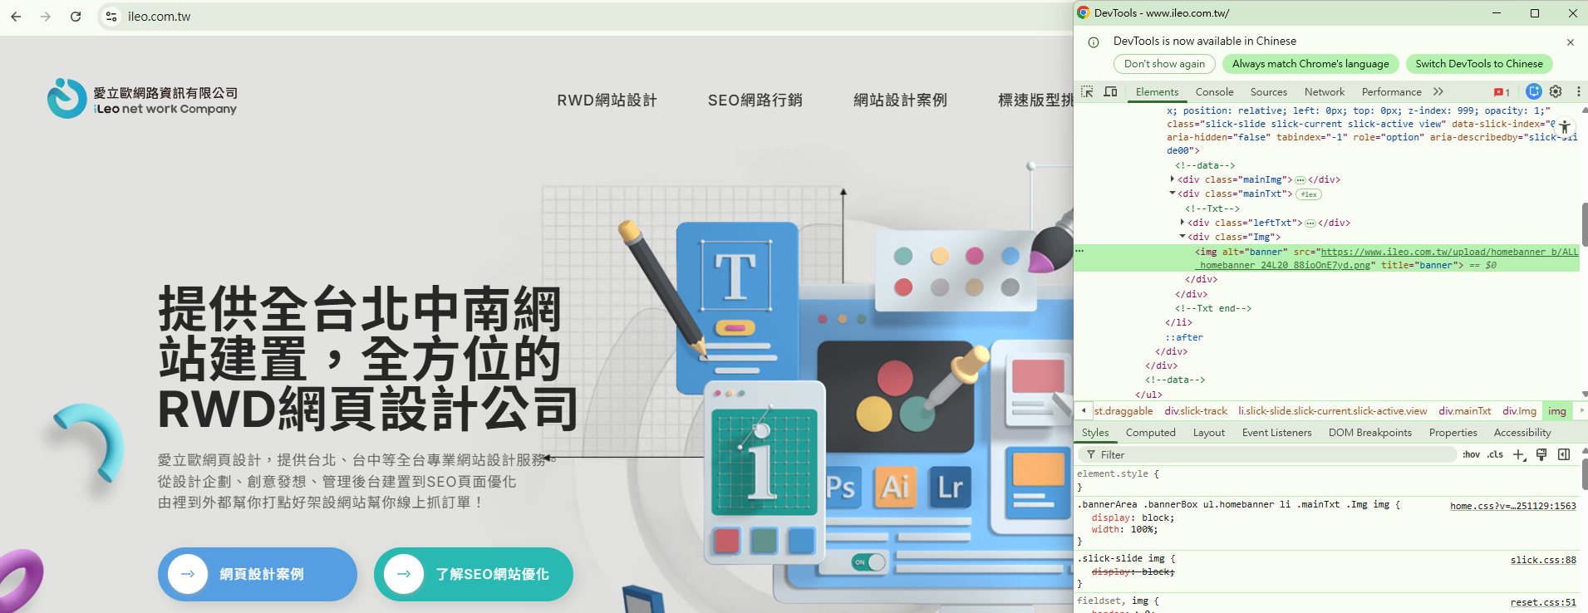This screenshot has width=1588, height=613.
Task: Open the Network tab
Action: click(1324, 92)
